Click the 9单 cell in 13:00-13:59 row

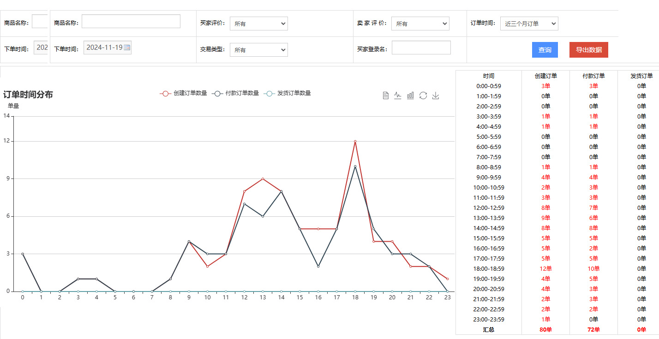click(546, 218)
